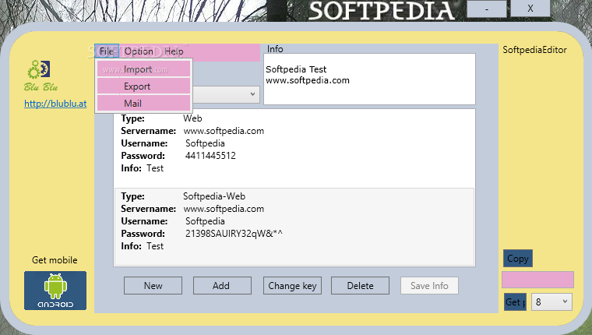Click the Copy button
Image resolution: width=592 pixels, height=335 pixels.
[x=518, y=259]
